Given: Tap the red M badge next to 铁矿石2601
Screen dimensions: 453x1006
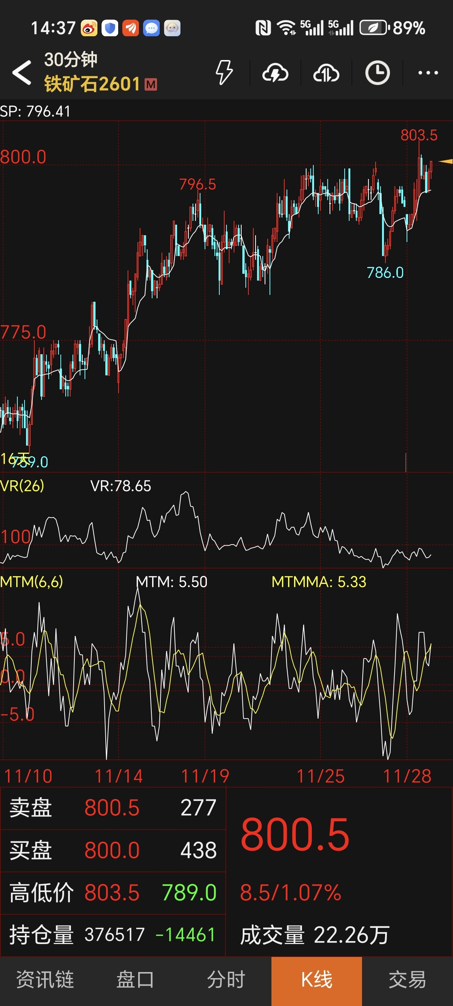Looking at the screenshot, I should [151, 84].
